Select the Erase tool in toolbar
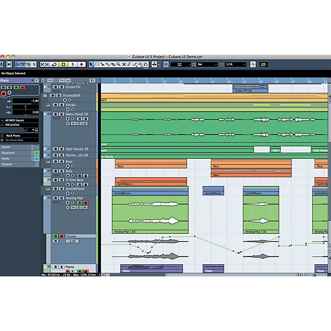 coord(113,65)
